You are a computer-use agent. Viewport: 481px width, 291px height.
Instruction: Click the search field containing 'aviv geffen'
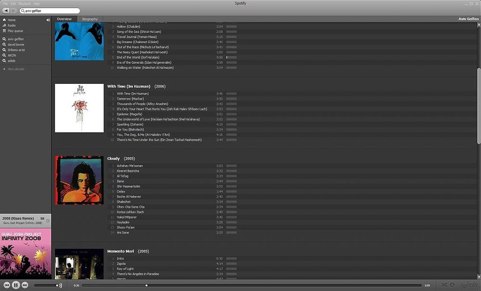point(50,11)
